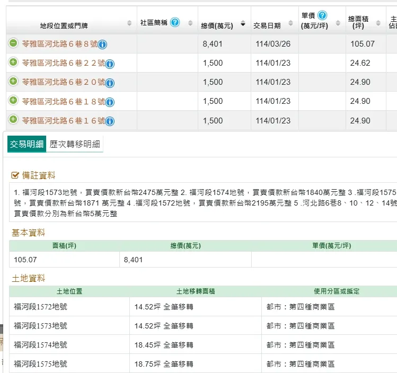Click info icon beside 河北路6巷20號
Image resolution: width=397 pixels, height=373 pixels.
pyautogui.click(x=110, y=83)
